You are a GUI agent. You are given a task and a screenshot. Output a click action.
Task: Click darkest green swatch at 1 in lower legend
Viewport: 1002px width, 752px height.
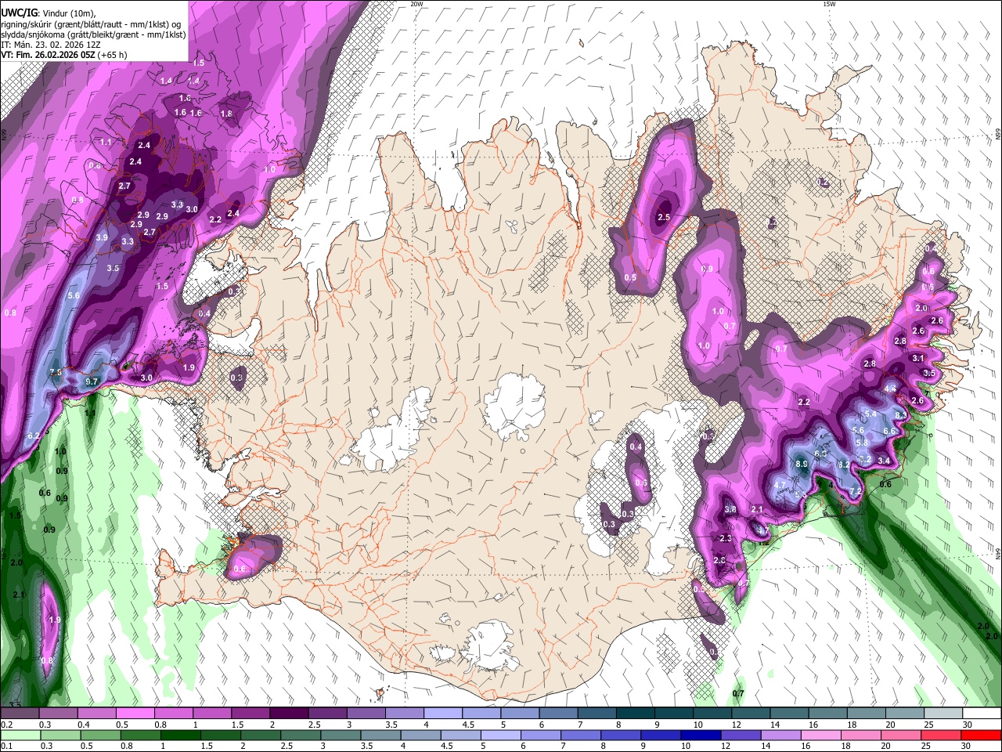(180, 735)
